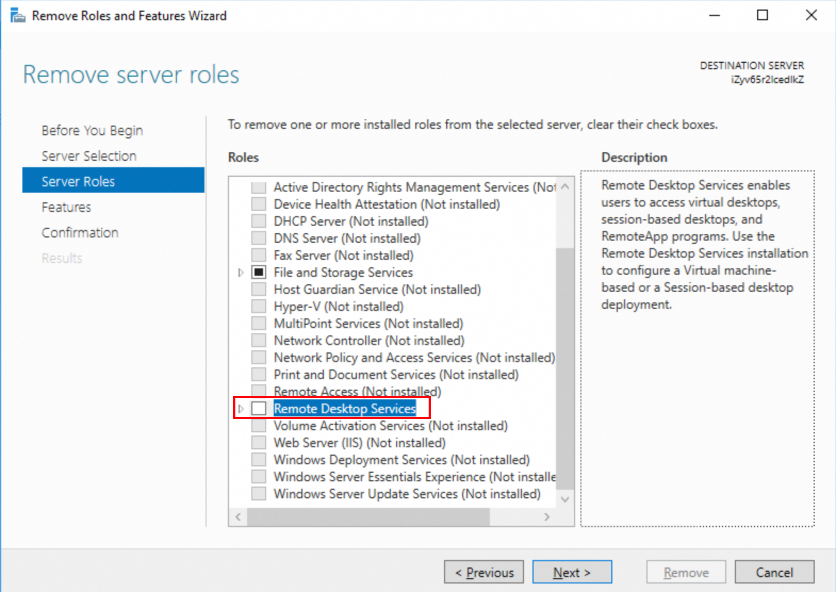The image size is (836, 592).
Task: Select the Remote Desktop Services row
Action: [345, 408]
